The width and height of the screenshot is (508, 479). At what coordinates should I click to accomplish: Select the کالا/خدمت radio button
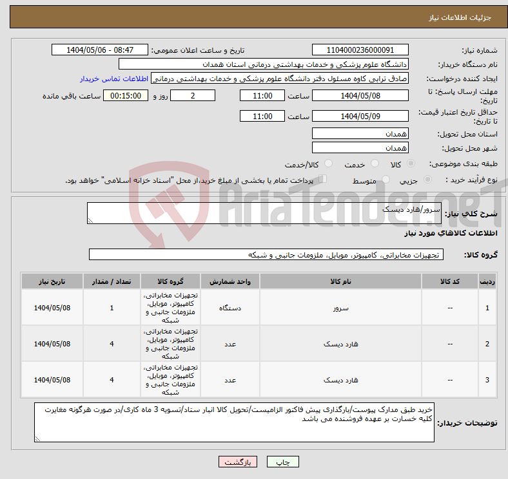328,164
